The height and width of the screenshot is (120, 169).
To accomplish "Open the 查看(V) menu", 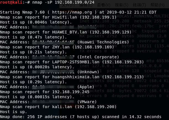I will point(104,5).
